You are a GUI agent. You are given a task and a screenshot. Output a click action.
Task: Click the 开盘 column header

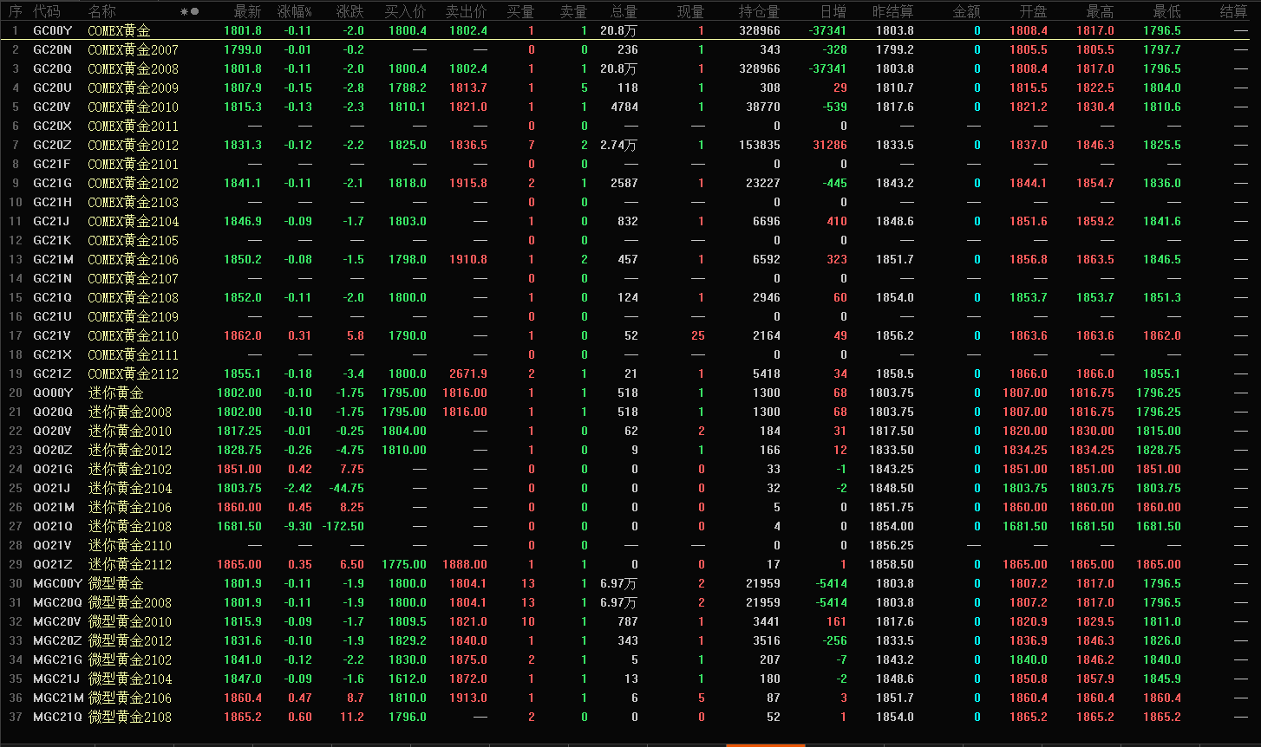[x=1034, y=11]
